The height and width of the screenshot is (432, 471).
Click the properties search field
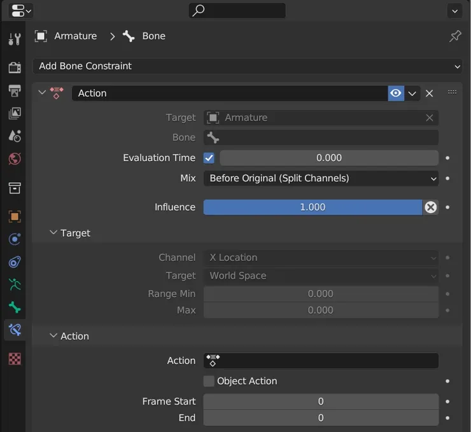[237, 11]
